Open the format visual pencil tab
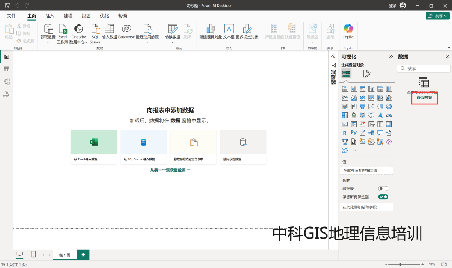 point(366,74)
